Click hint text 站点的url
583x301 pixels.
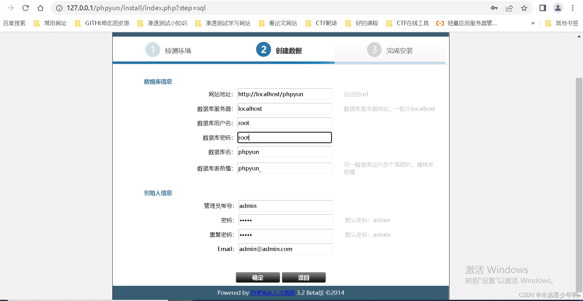click(x=356, y=94)
